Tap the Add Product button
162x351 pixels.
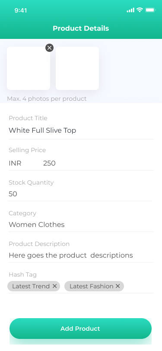(80, 329)
